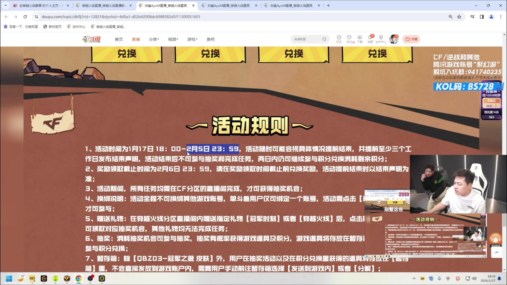Image resolution: width=507 pixels, height=285 pixels.
Task: Open 消息 notifications bell with badge
Action: coord(370,38)
